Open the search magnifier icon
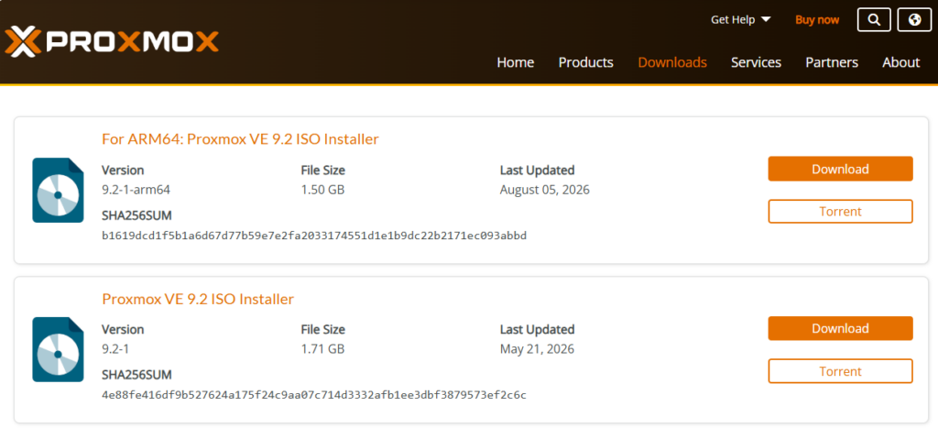Screen dimensions: 938x428 click(874, 20)
